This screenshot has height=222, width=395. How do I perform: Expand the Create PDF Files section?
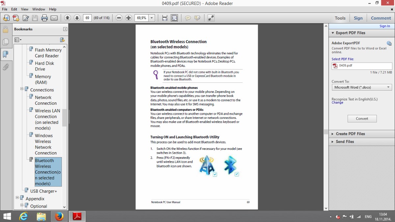(x=332, y=134)
